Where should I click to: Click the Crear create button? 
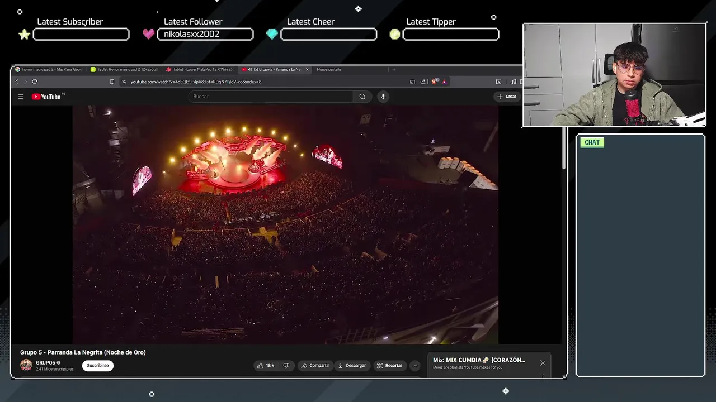click(507, 97)
